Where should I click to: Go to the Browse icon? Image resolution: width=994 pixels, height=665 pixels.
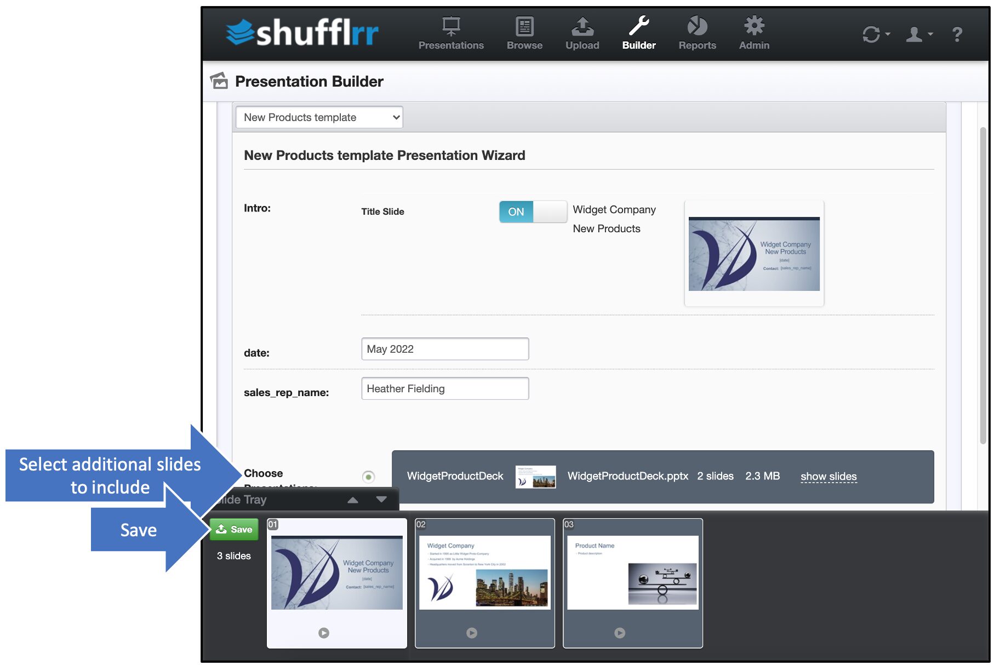click(524, 26)
